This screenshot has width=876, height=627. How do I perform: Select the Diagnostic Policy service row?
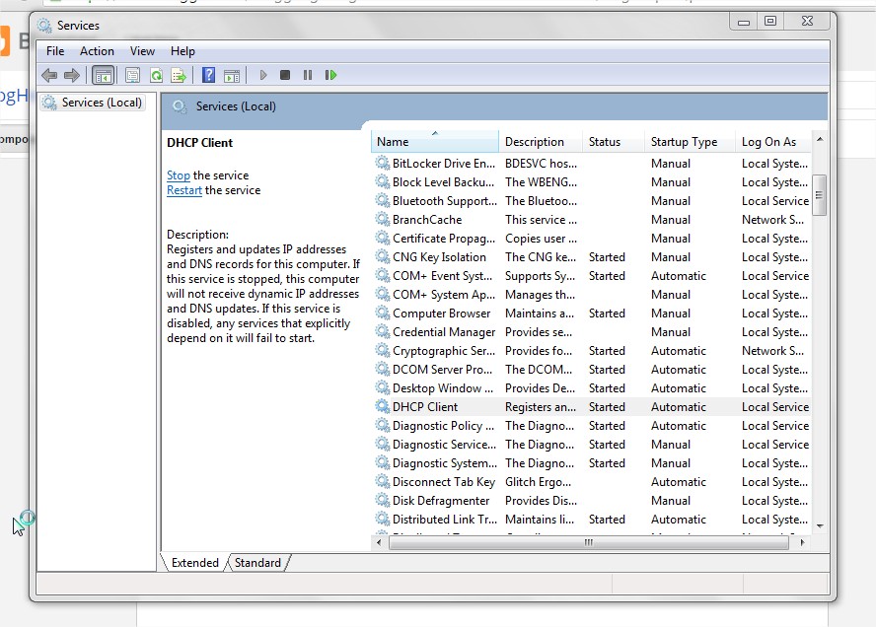pyautogui.click(x=592, y=426)
